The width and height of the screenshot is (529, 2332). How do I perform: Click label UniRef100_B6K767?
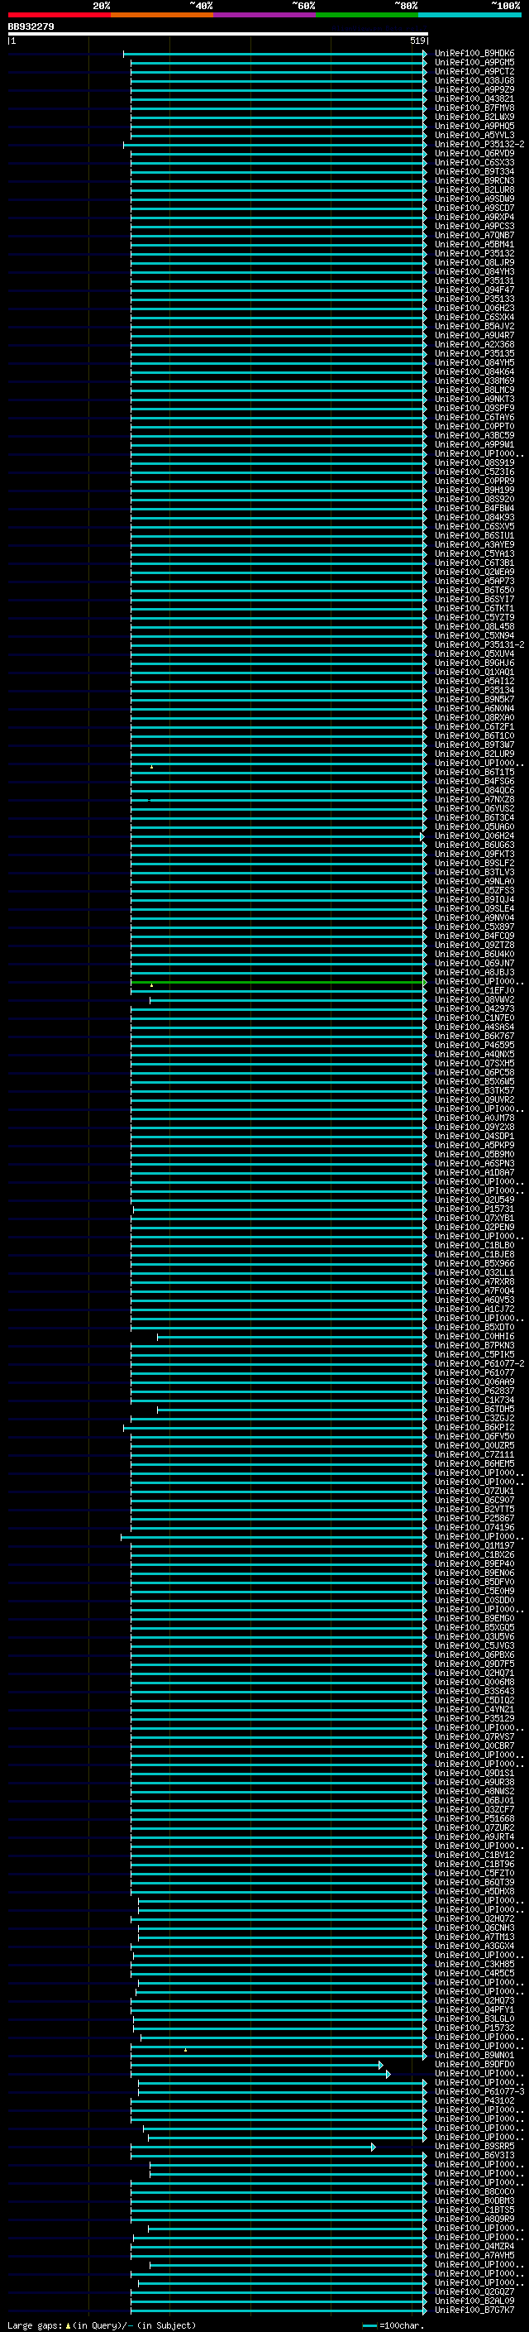pyautogui.click(x=474, y=1036)
